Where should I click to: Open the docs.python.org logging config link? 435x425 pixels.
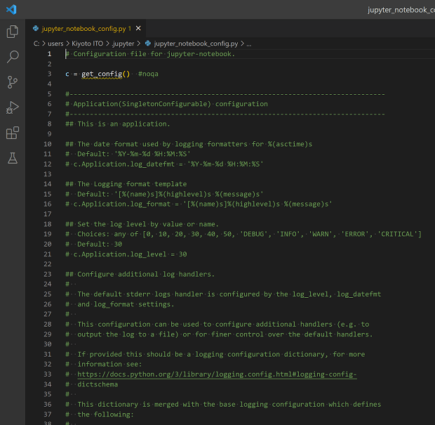coord(217,374)
